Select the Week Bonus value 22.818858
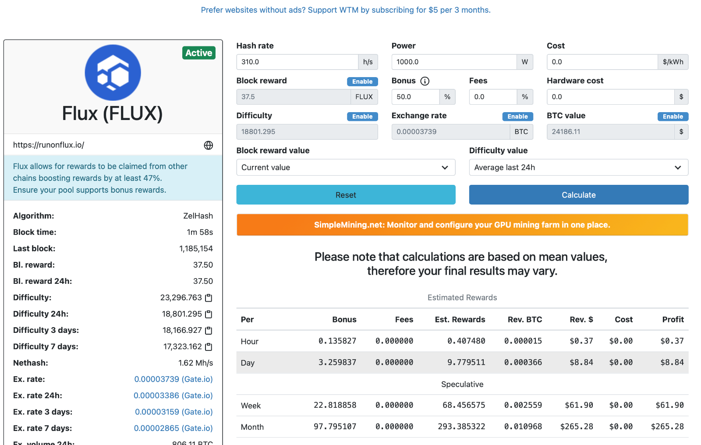The image size is (701, 445). click(335, 405)
